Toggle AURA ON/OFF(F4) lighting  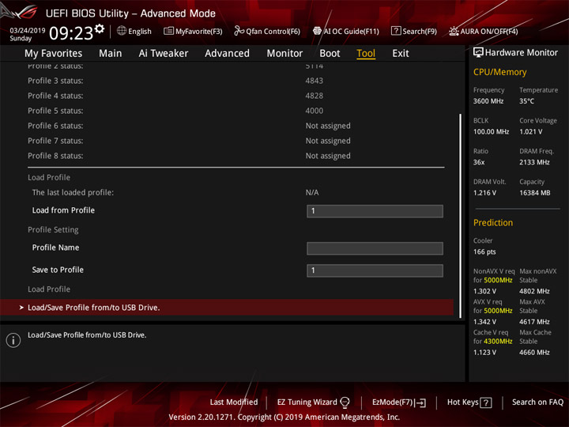point(484,31)
